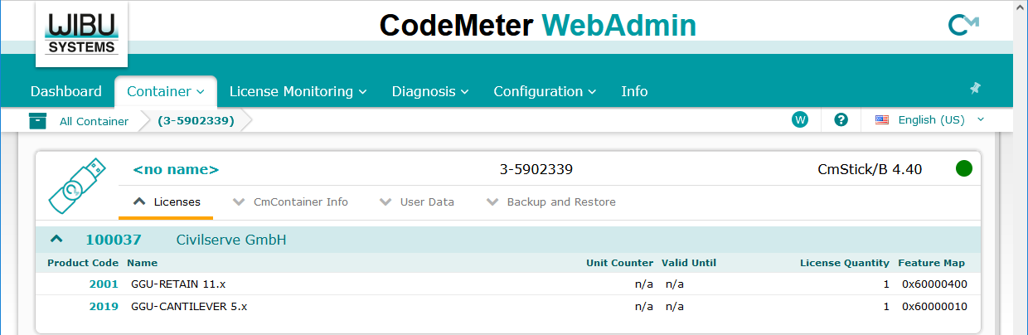Screen dimensions: 1028x335
Task: Collapse the 100037 Civilserve GmbH section
Action: [56, 240]
